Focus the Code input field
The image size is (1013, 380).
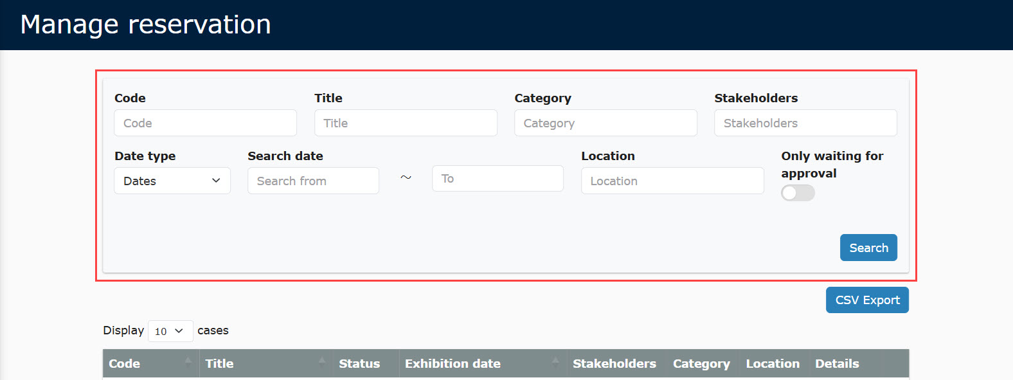205,123
